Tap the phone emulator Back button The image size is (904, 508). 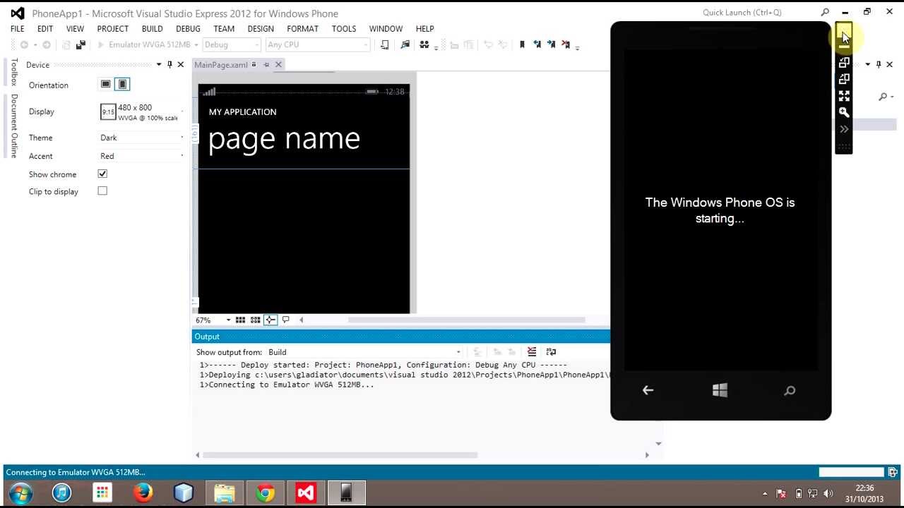click(648, 390)
